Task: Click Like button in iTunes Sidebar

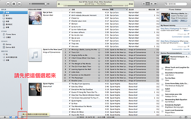Action: 175,21
